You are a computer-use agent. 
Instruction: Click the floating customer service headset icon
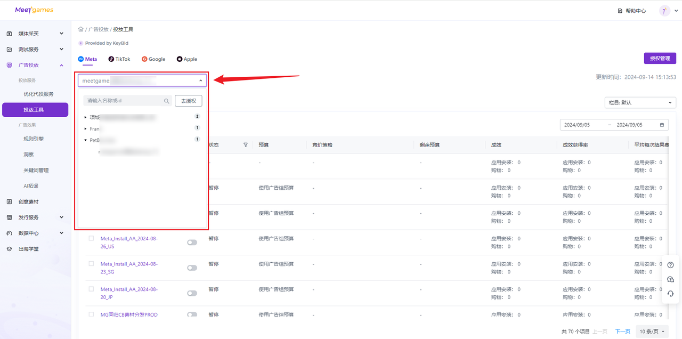pyautogui.click(x=670, y=294)
